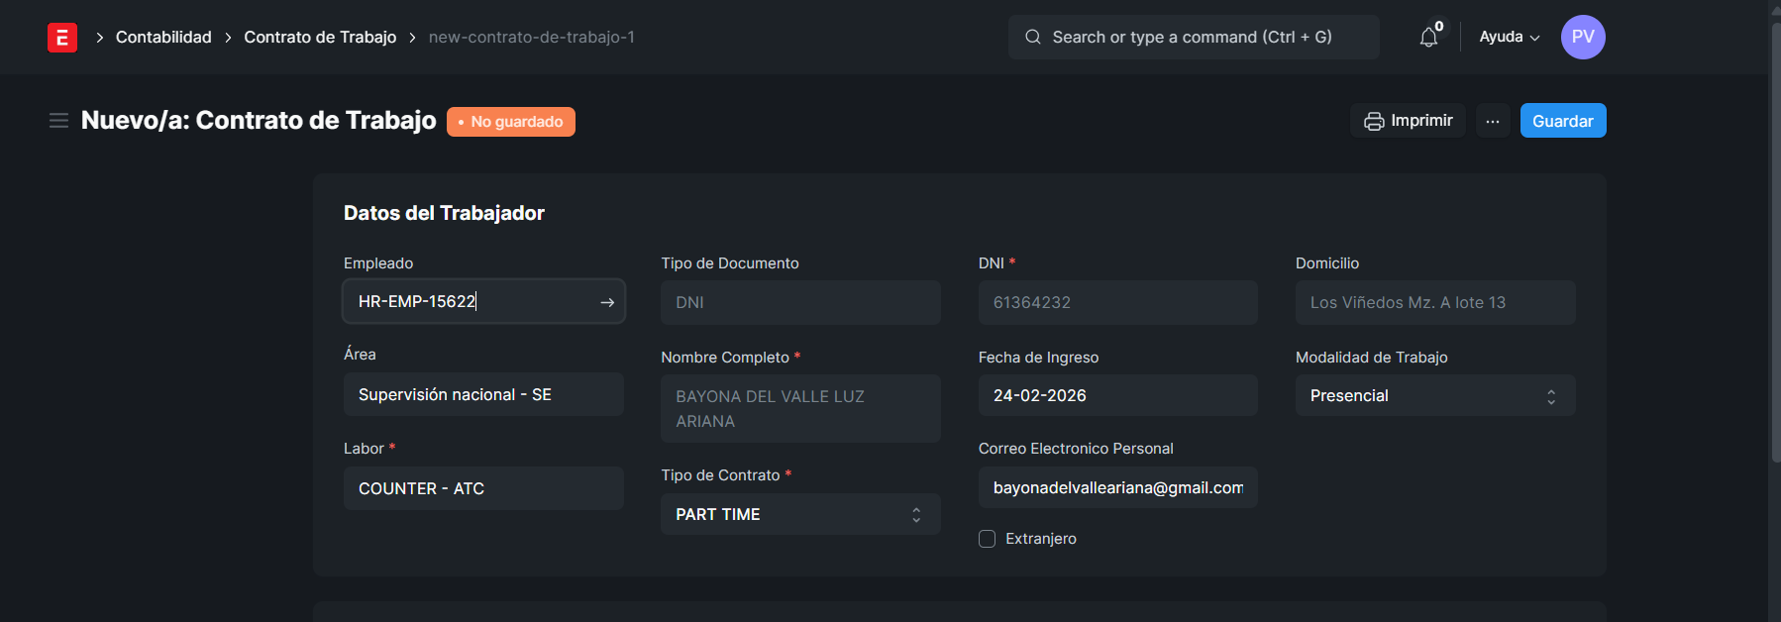The width and height of the screenshot is (1781, 622).
Task: Enable the Extranjero checkbox
Action: click(987, 539)
